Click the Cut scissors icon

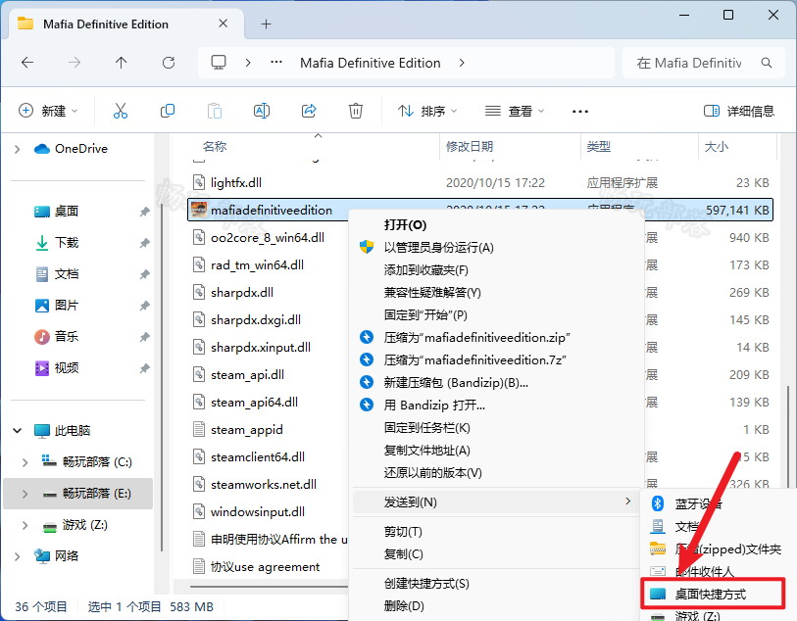pos(121,111)
